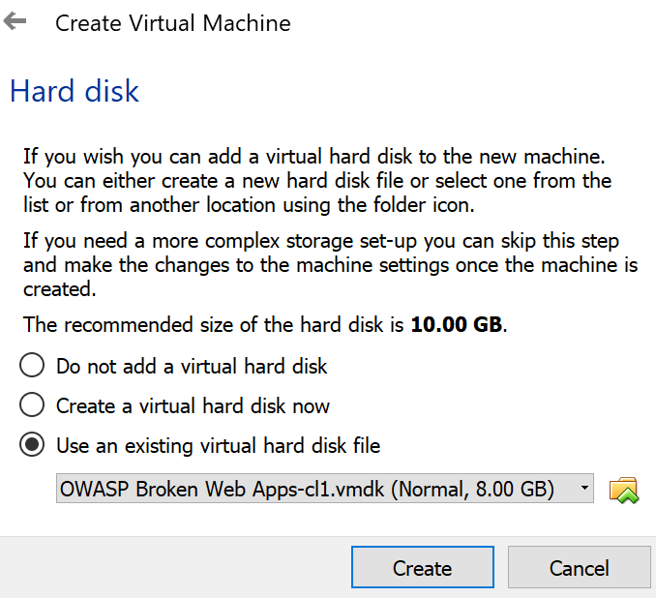Viewport: 656px width, 598px height.
Task: Click the back arrow icon
Action: click(x=15, y=21)
